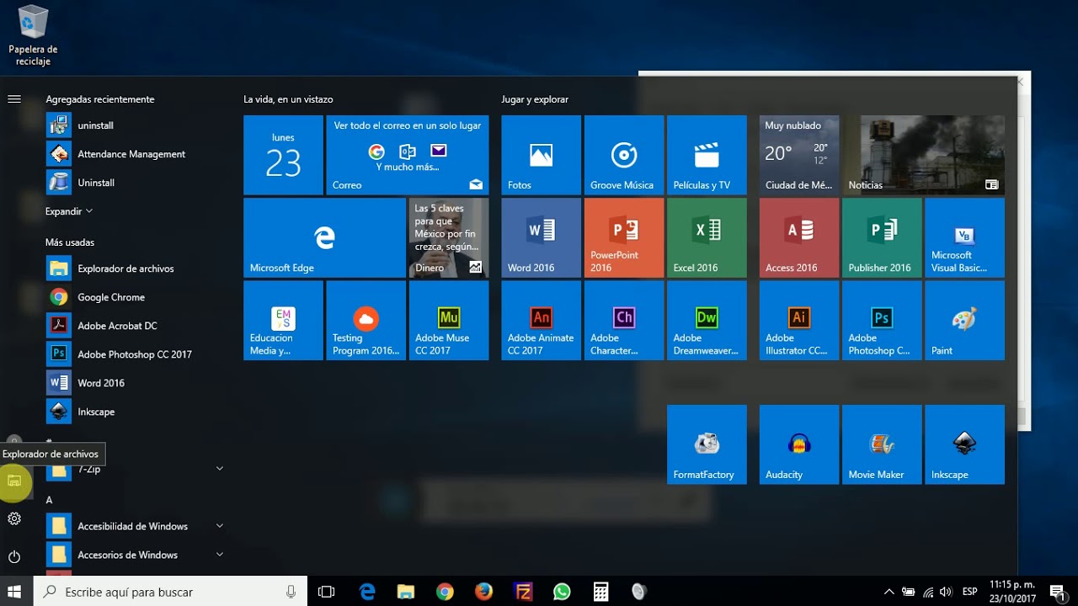Open the Noticias news tile
This screenshot has height=606, width=1078.
(x=923, y=155)
